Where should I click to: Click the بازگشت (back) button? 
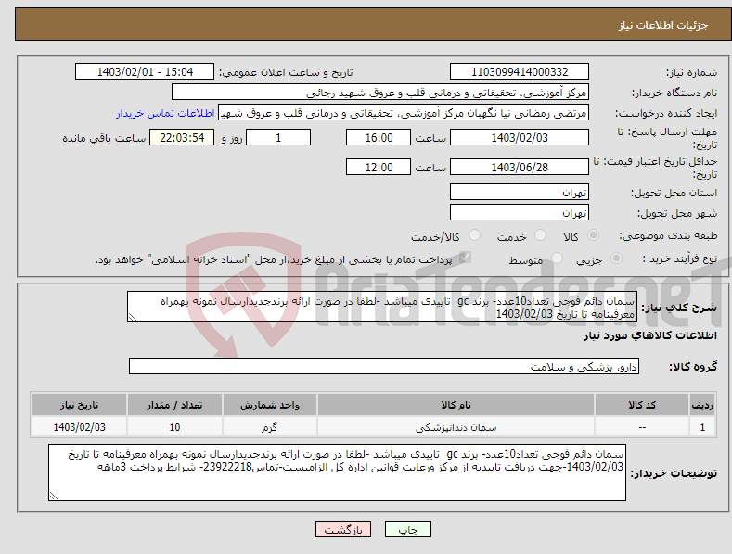(343, 529)
